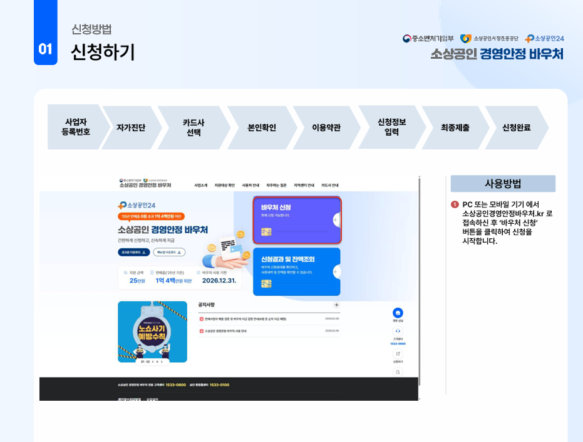
Task: Click the 소상공인24 logo in the hero section
Action: [137, 205]
